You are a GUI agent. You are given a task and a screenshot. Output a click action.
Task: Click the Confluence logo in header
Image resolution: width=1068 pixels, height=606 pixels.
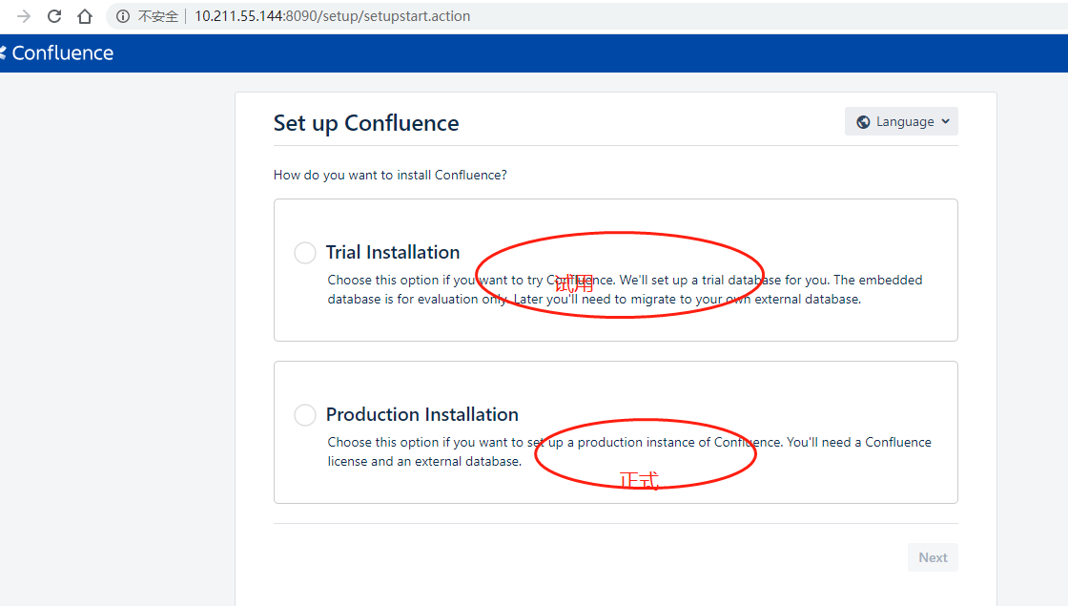click(x=57, y=53)
